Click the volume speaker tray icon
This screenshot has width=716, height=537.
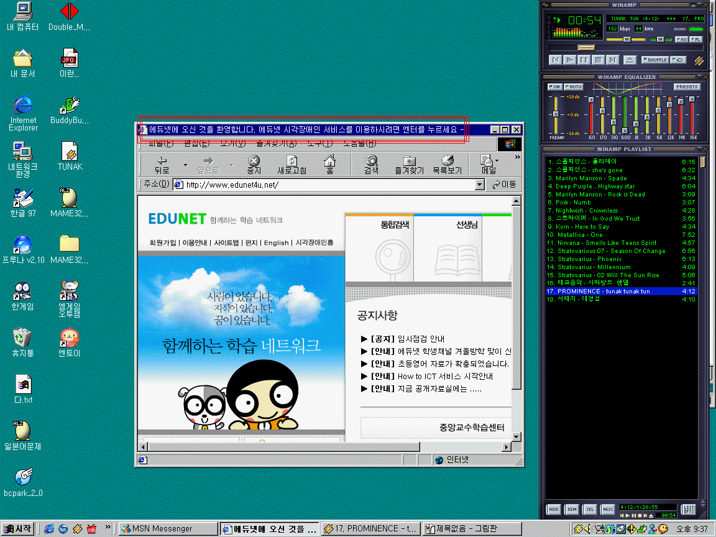pyautogui.click(x=587, y=529)
